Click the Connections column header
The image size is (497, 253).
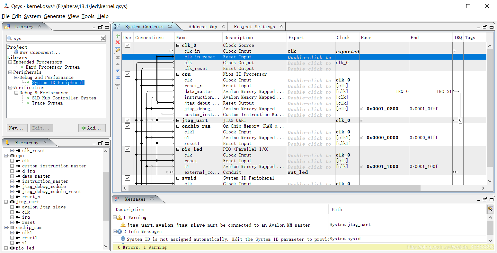click(x=154, y=38)
